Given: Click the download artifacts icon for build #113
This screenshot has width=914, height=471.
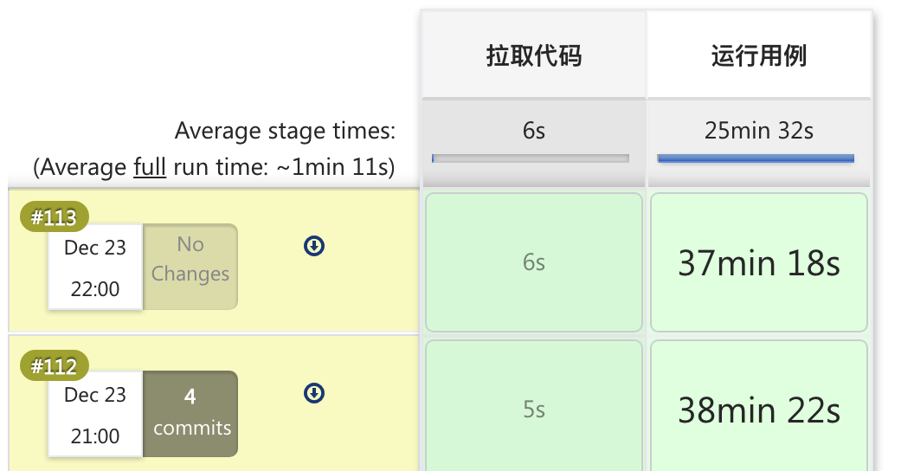Looking at the screenshot, I should point(314,246).
